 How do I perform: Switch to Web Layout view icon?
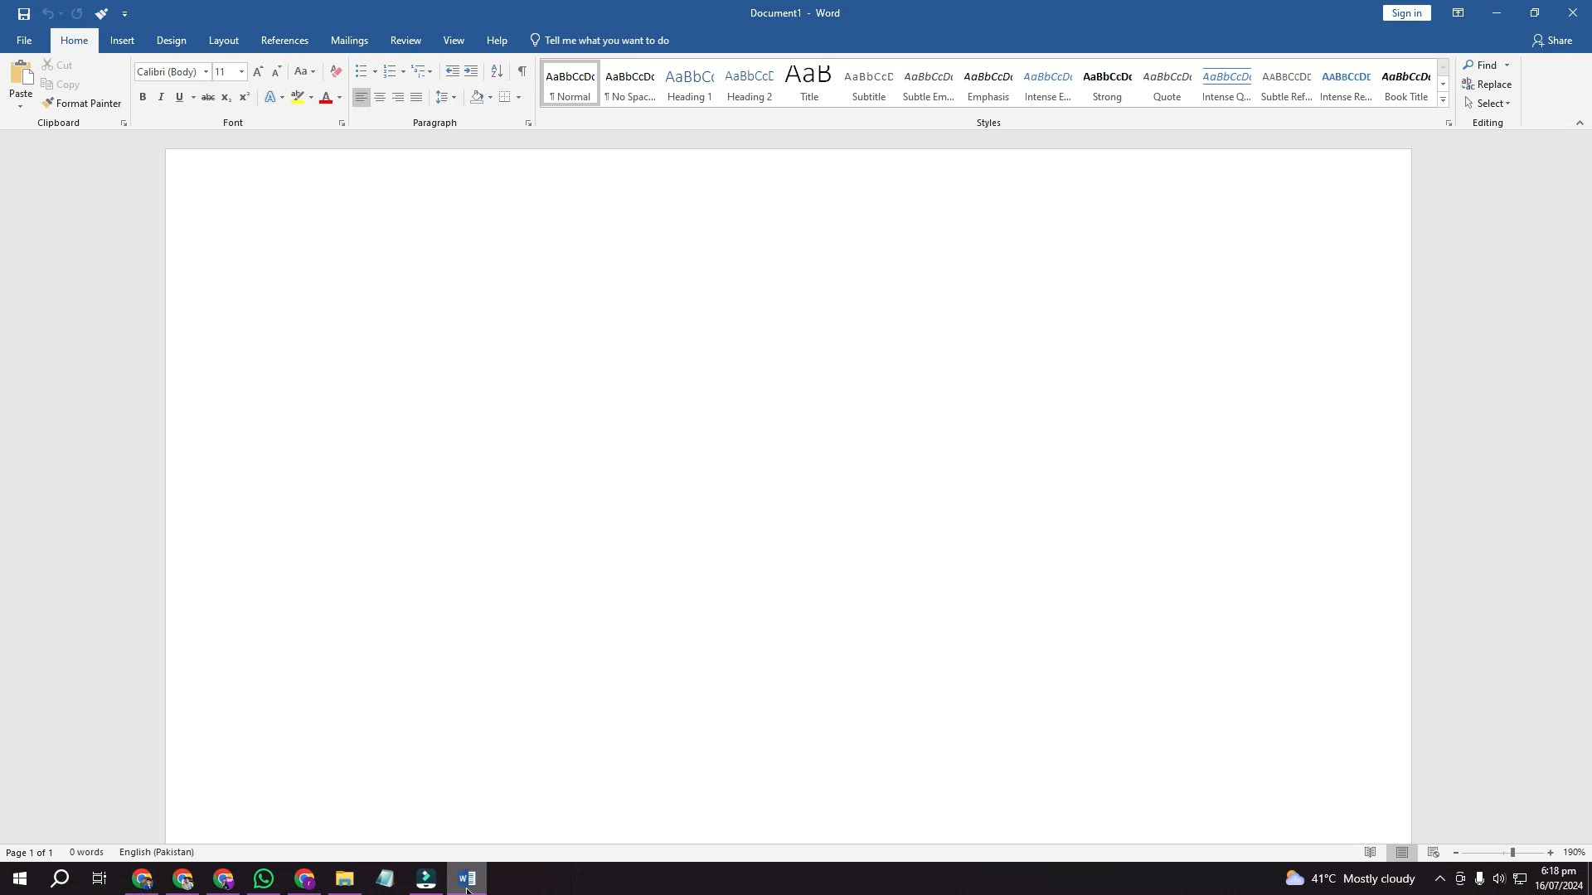pos(1434,853)
